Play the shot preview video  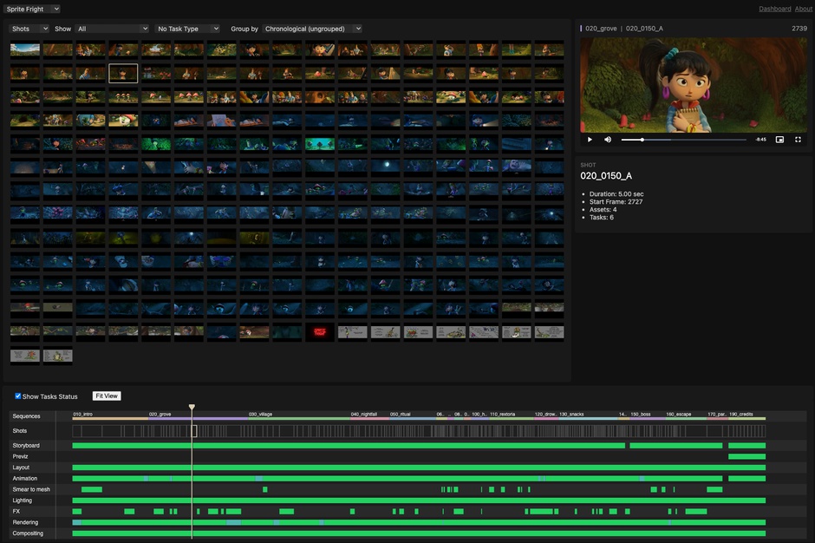pos(590,140)
